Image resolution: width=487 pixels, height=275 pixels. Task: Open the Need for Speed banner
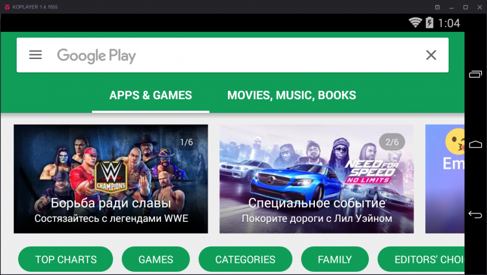(316, 179)
